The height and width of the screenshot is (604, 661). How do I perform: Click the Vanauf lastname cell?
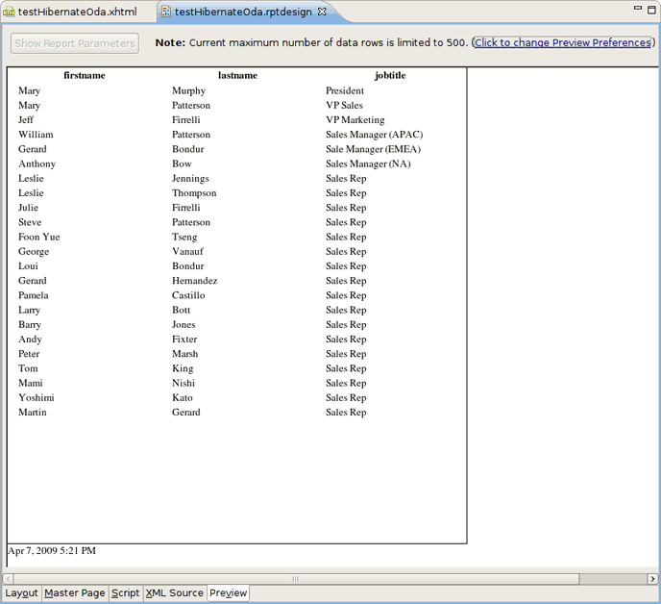187,252
